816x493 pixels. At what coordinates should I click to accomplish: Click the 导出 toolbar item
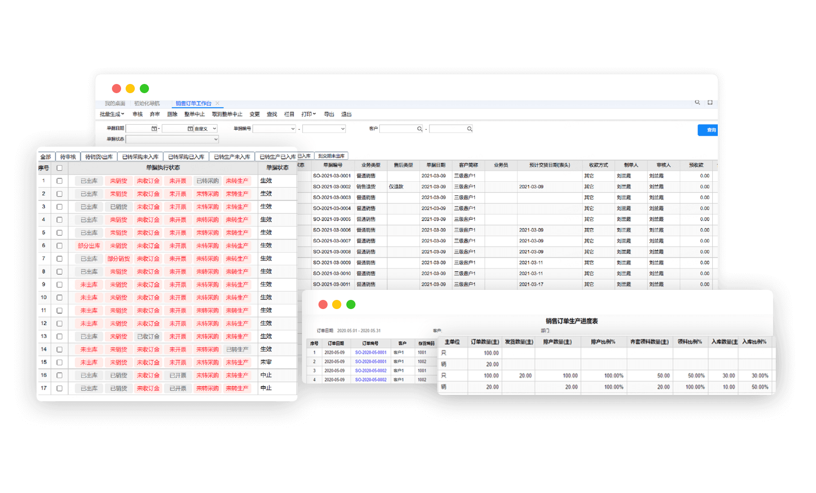pyautogui.click(x=329, y=114)
